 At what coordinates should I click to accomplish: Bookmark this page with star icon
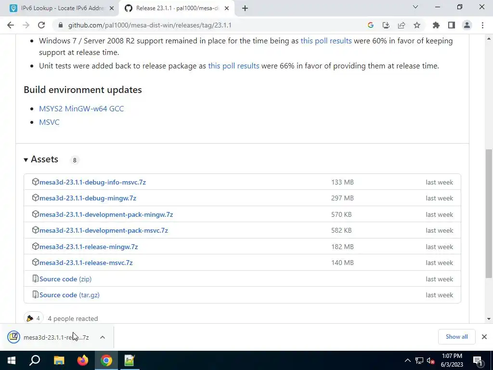pyautogui.click(x=417, y=25)
